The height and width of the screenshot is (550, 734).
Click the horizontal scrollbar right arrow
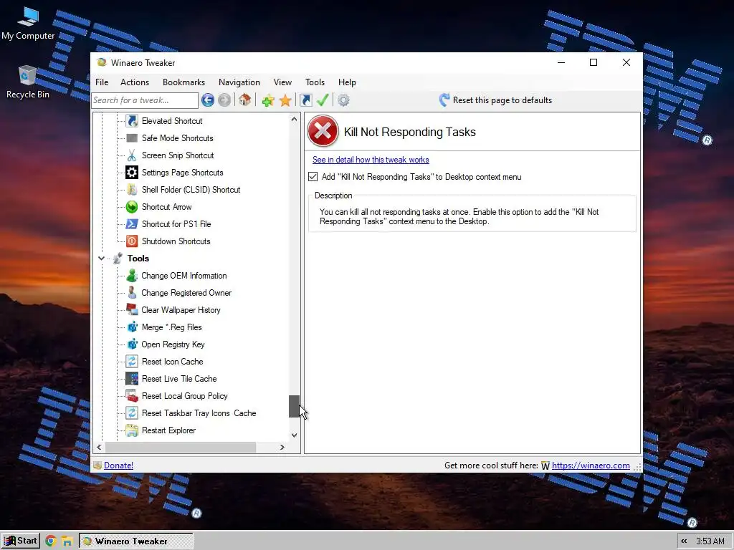coord(282,447)
